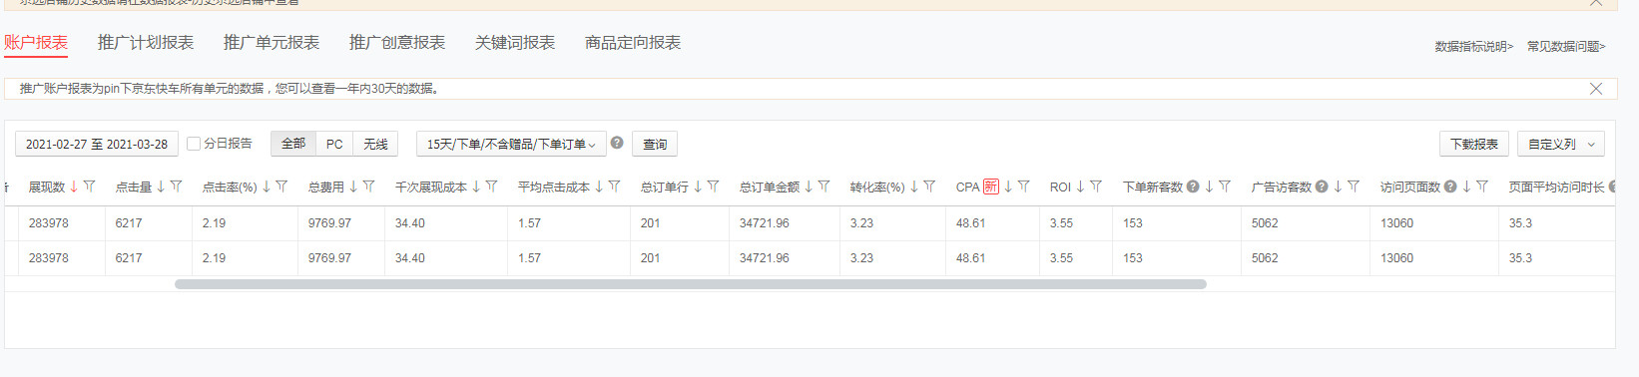Switch to 关键词报表 tab

pos(515,43)
